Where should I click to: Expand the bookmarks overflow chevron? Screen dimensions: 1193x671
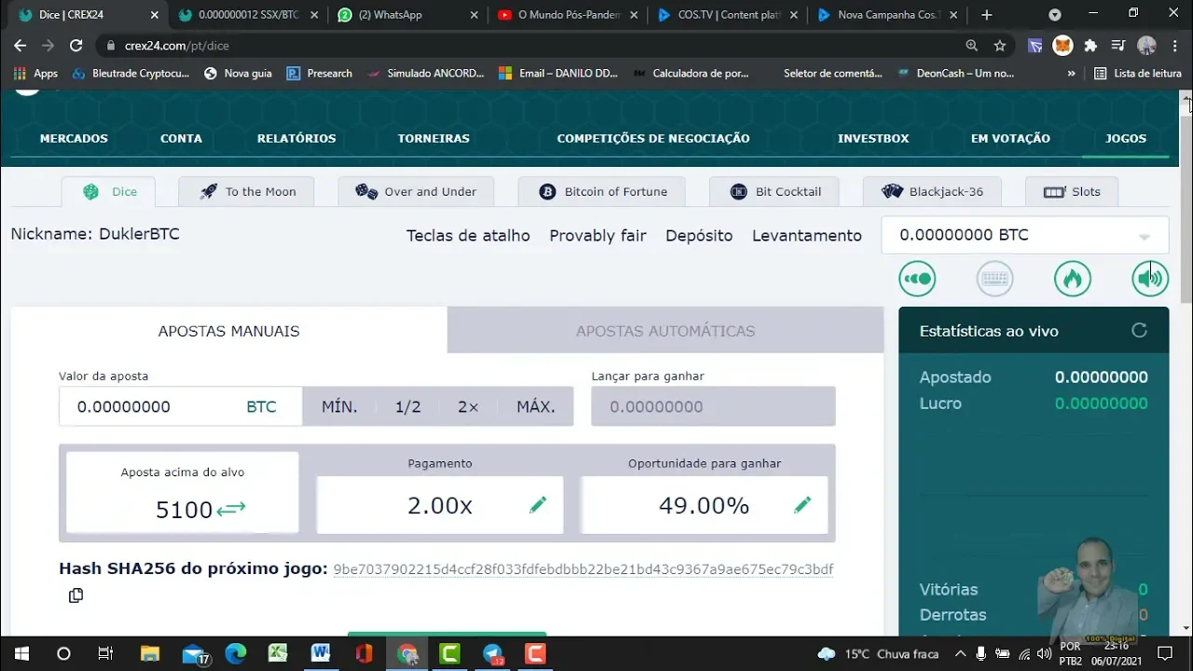click(1071, 74)
